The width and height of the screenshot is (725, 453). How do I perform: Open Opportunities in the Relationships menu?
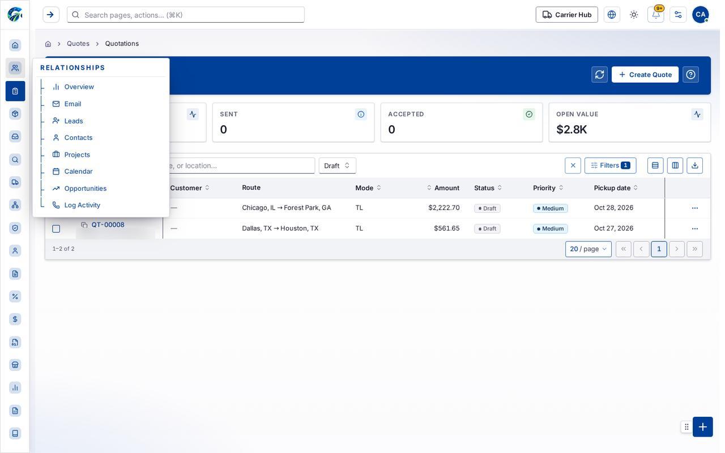pyautogui.click(x=86, y=189)
